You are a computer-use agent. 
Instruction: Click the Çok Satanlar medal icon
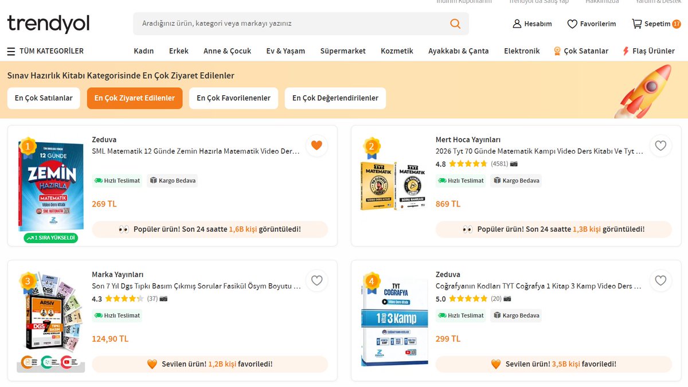(557, 51)
